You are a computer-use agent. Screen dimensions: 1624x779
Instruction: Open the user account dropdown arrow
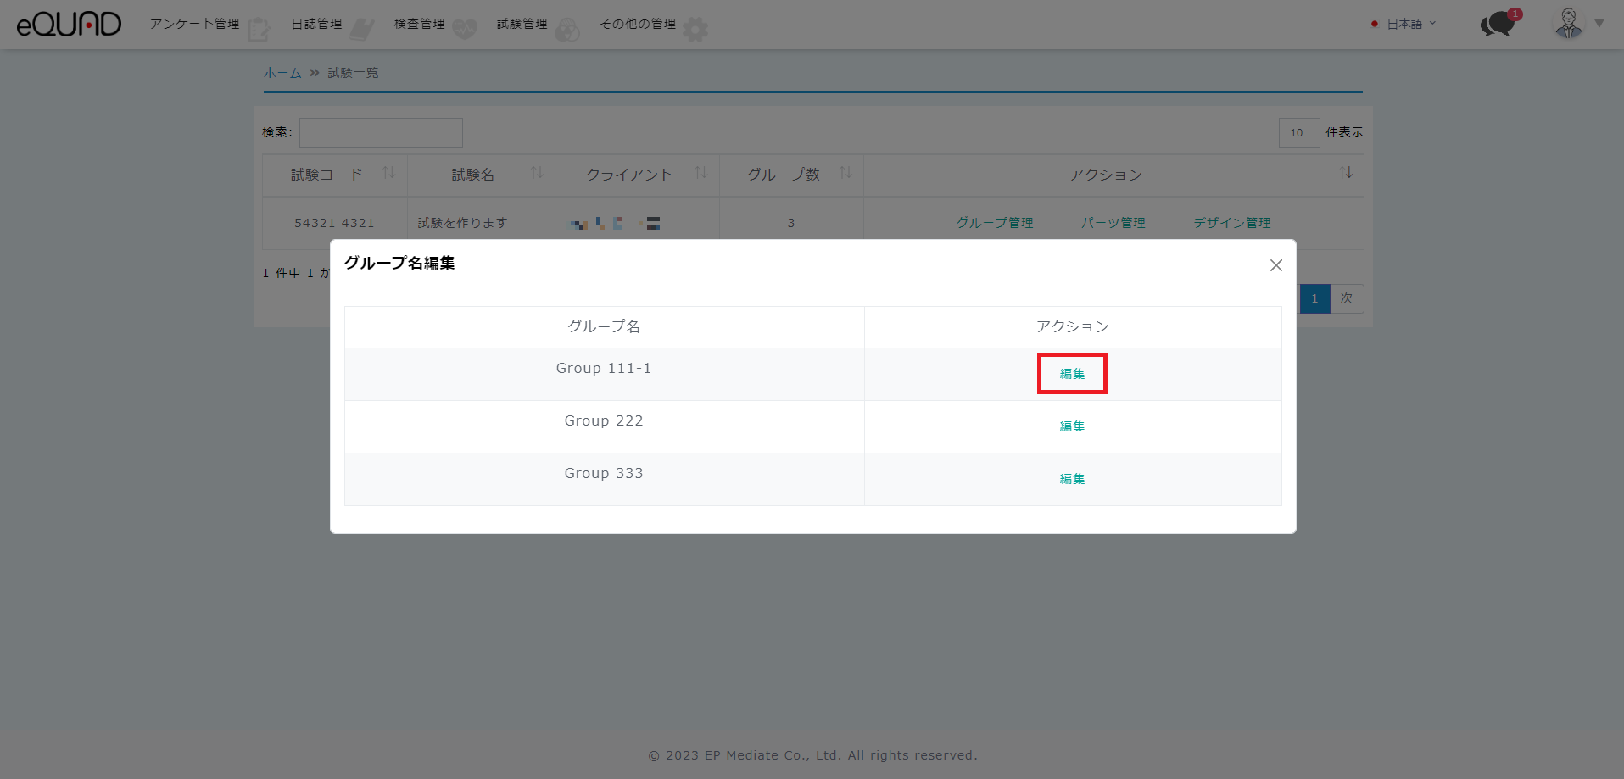pos(1599,24)
